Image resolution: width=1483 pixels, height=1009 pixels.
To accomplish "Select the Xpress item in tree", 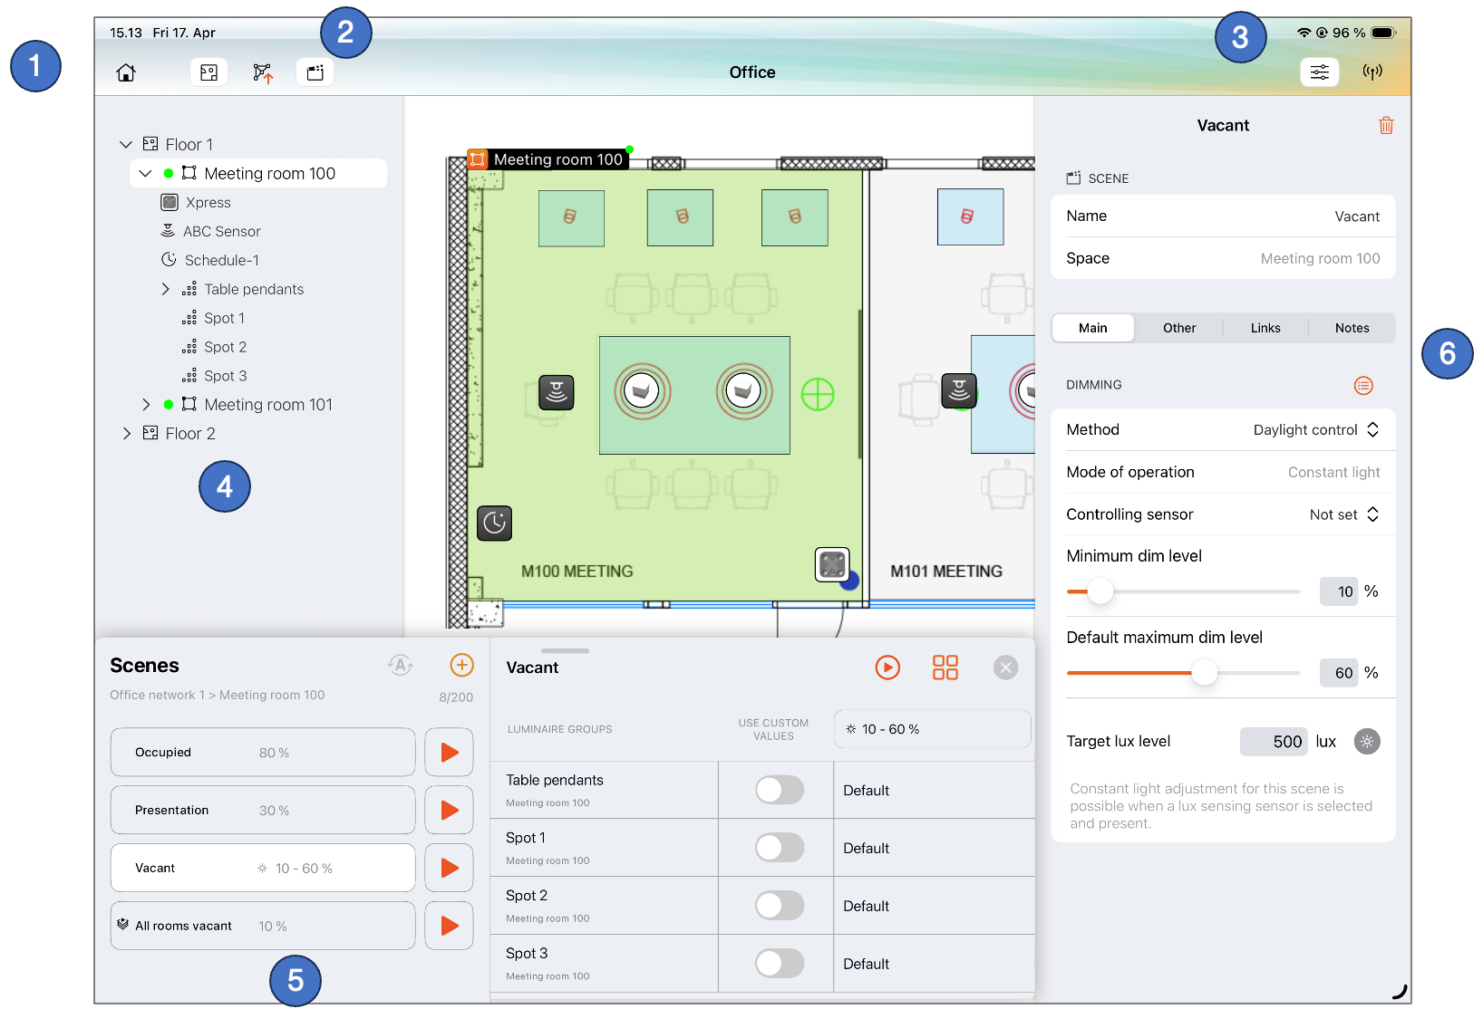I will (208, 202).
